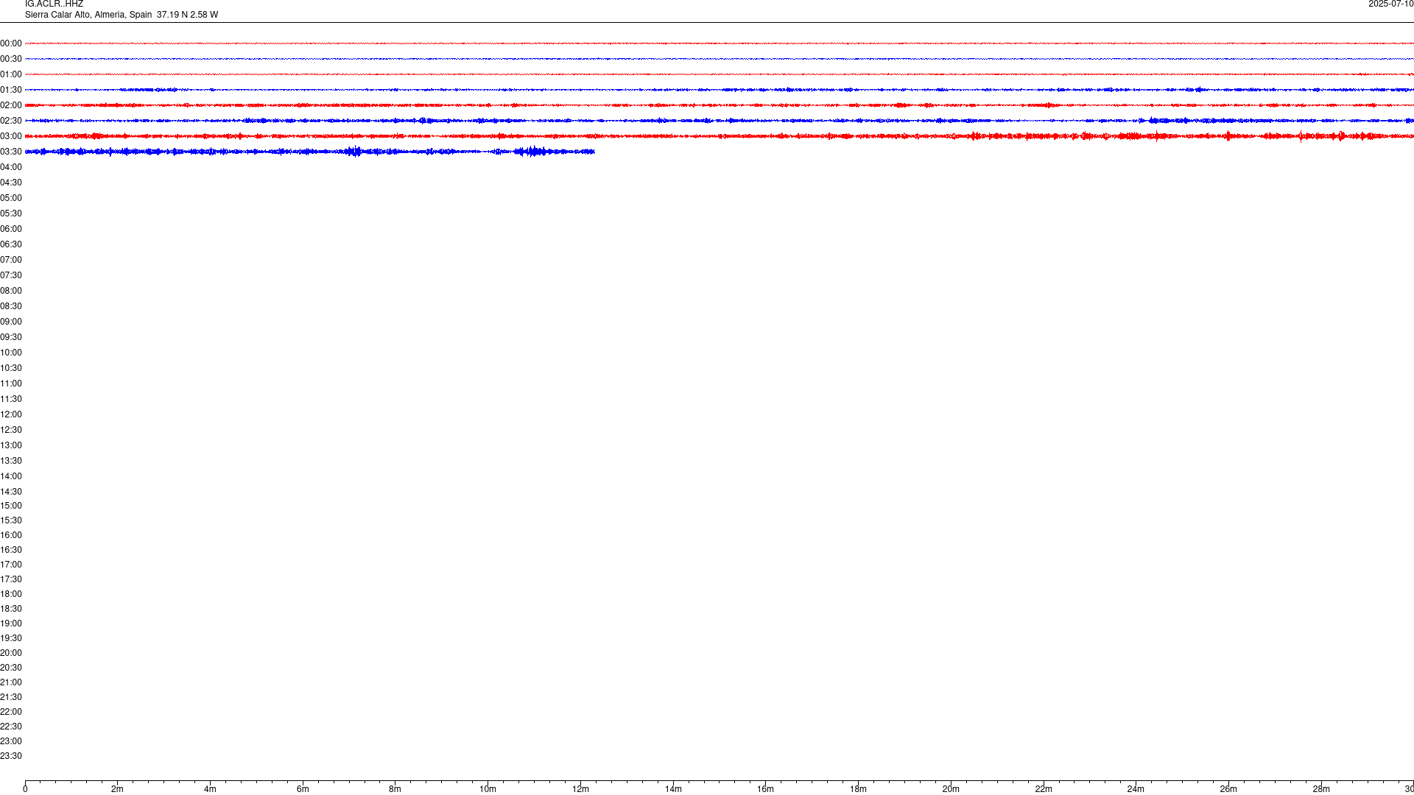Click the date label 2025-07-10
Screen dimensions: 1414x795
coord(1390,4)
